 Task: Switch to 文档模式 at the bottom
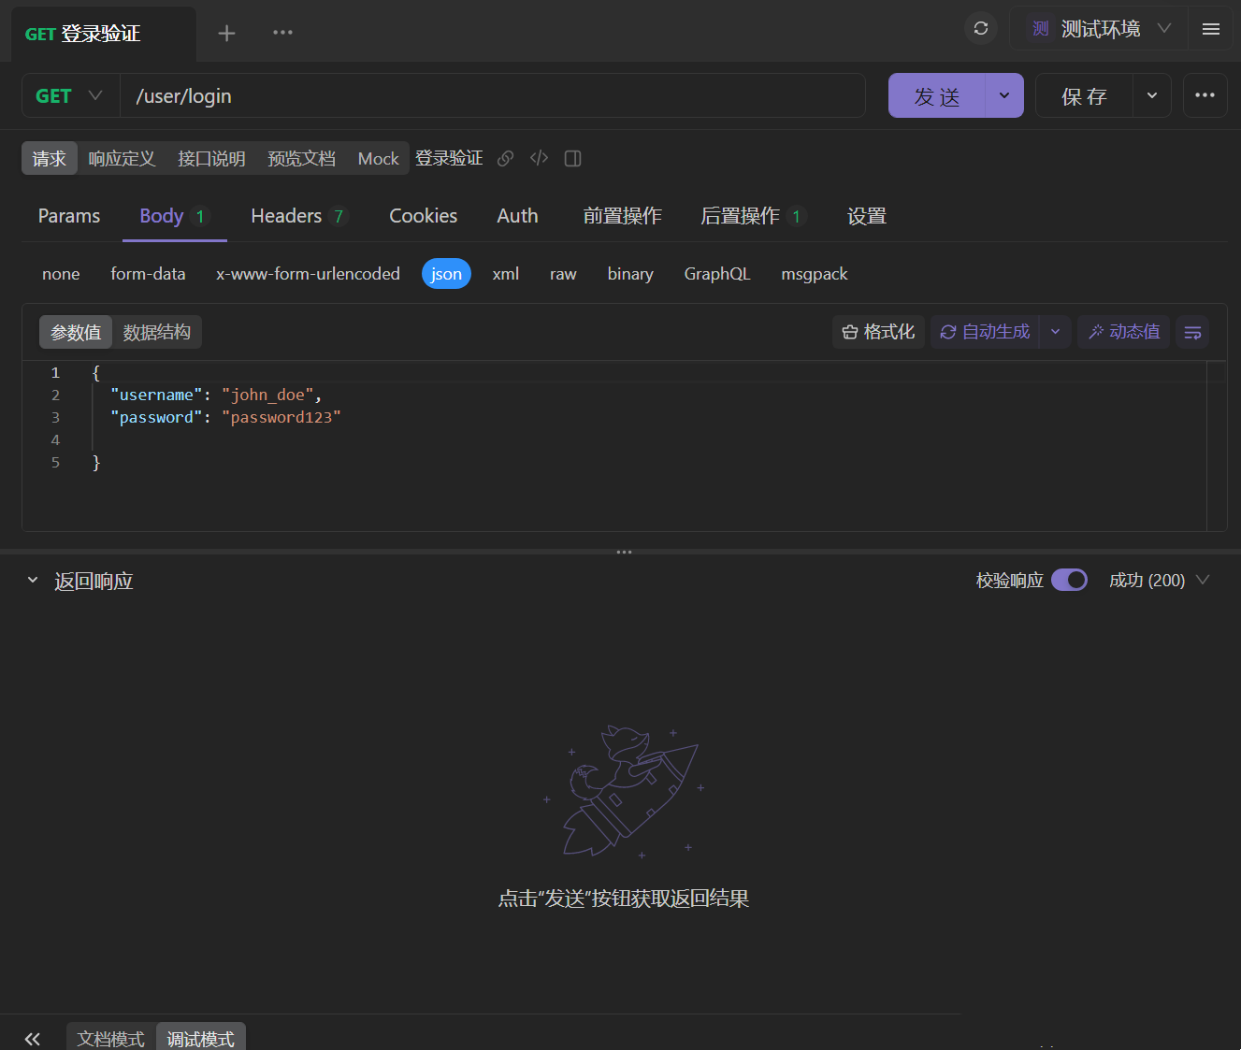point(110,1039)
